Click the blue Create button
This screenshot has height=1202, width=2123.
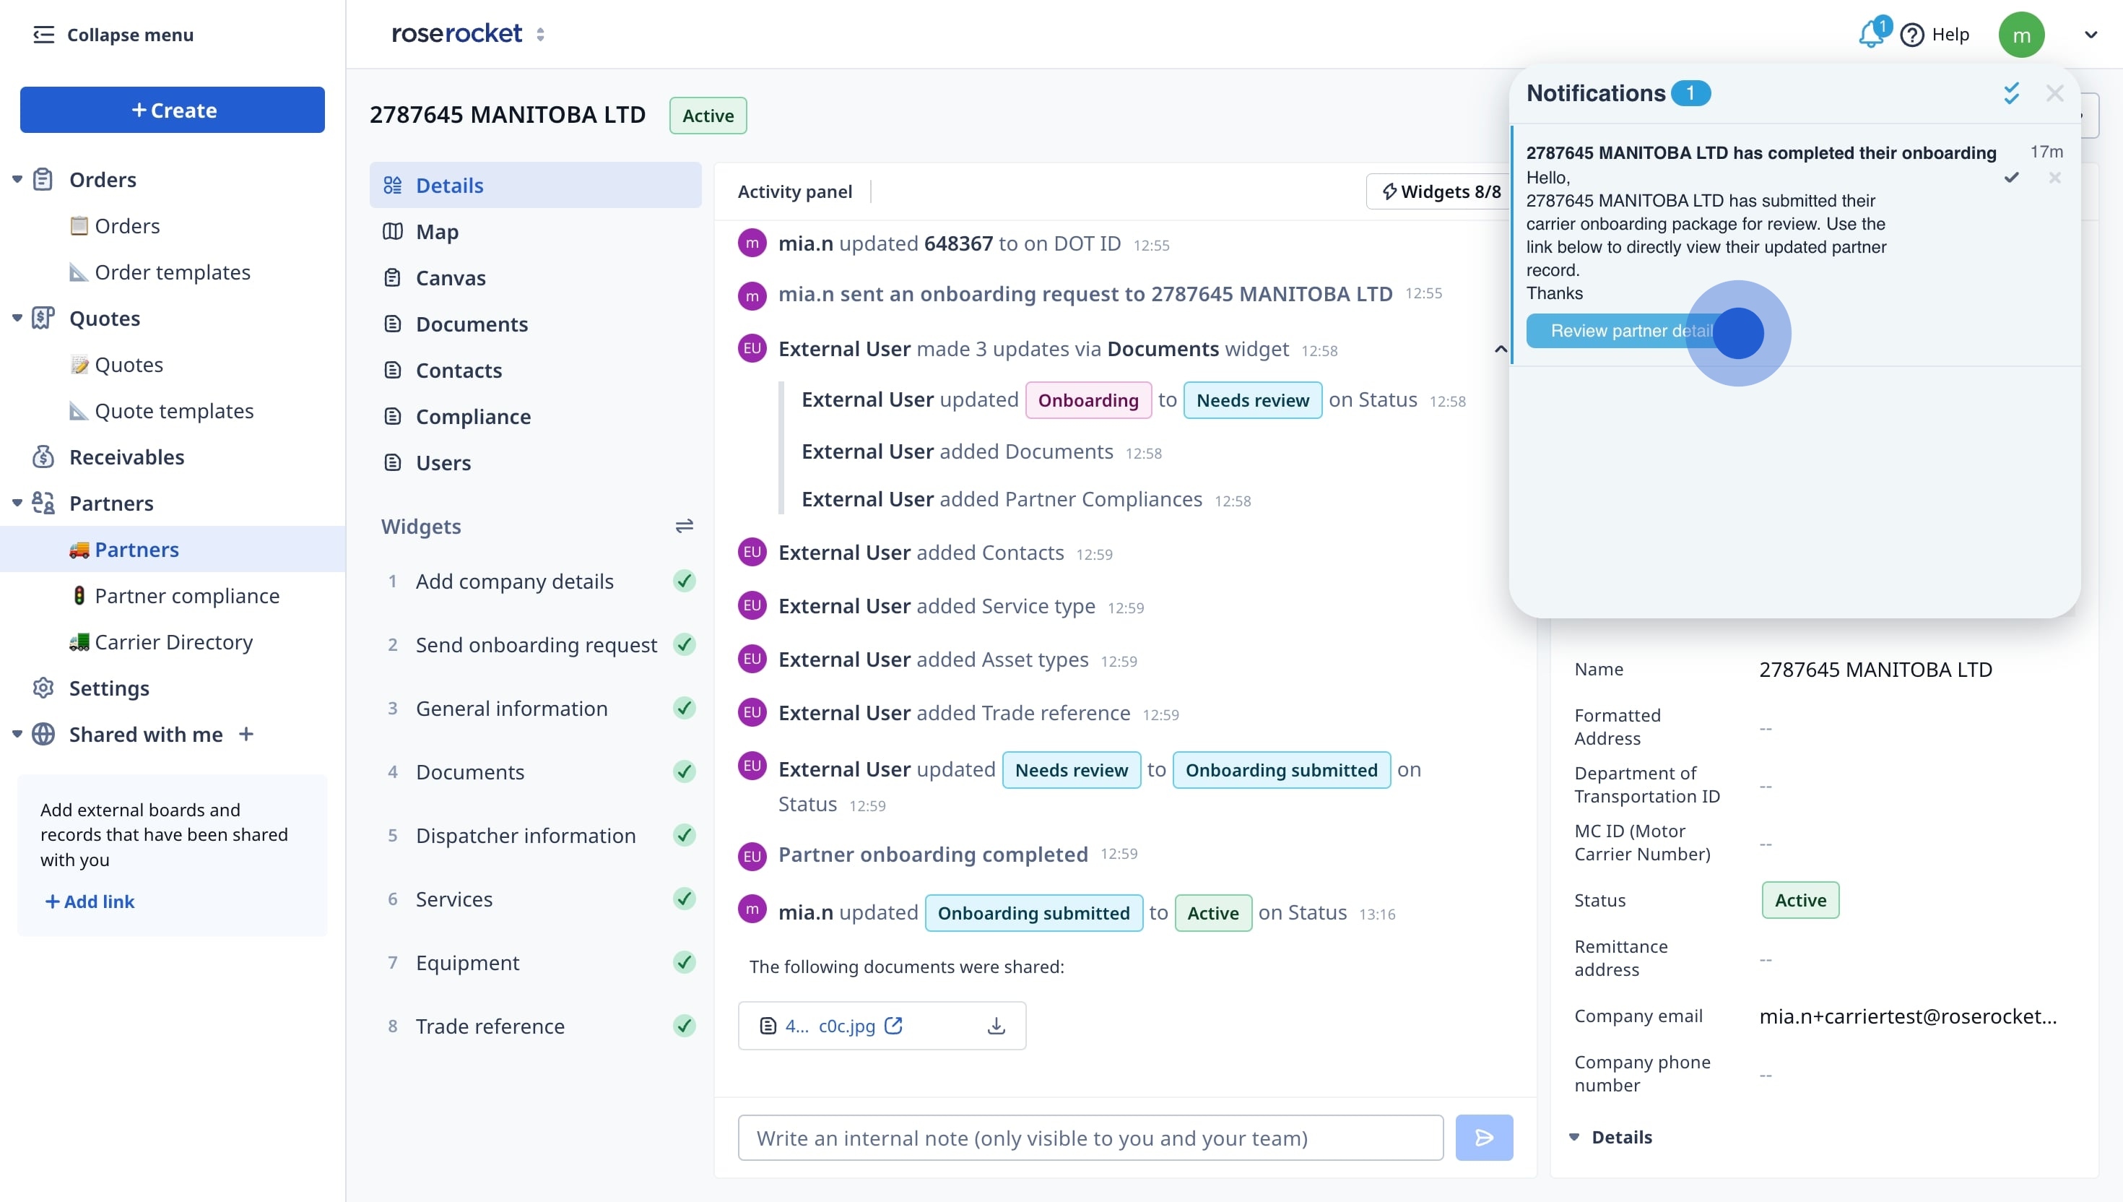173,110
